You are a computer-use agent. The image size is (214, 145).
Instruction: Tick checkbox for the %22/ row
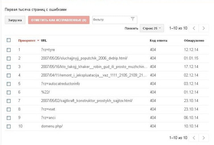(x=9, y=92)
